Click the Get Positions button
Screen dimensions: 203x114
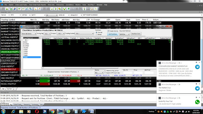coord(113,34)
